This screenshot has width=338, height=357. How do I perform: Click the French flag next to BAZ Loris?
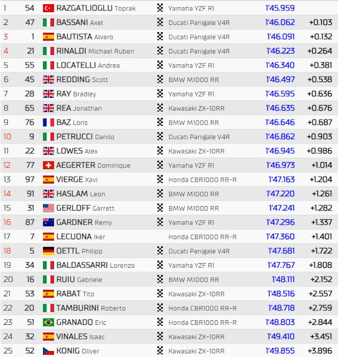pyautogui.click(x=49, y=122)
